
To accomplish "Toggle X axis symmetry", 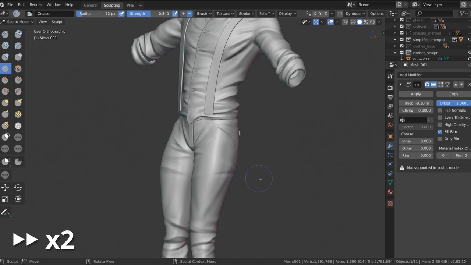I will point(315,14).
